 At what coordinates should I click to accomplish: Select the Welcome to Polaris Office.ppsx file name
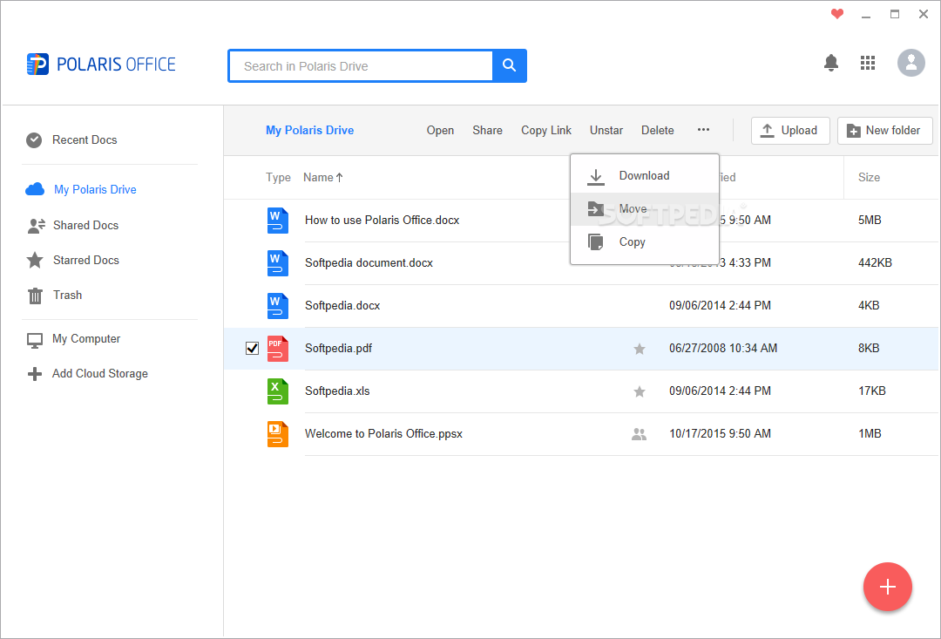[383, 433]
